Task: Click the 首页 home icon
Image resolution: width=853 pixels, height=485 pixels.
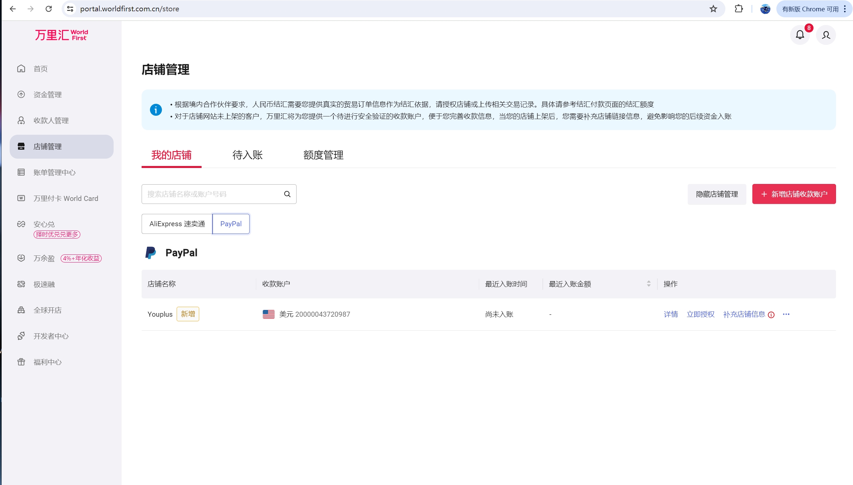Action: tap(21, 68)
